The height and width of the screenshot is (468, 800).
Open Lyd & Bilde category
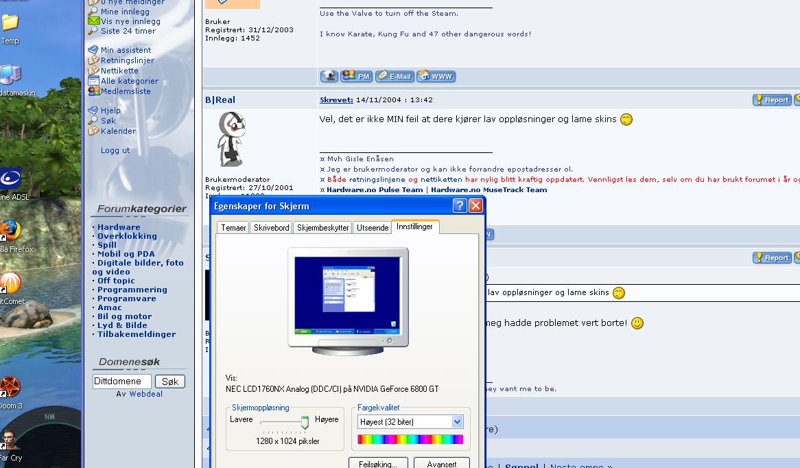tap(122, 325)
